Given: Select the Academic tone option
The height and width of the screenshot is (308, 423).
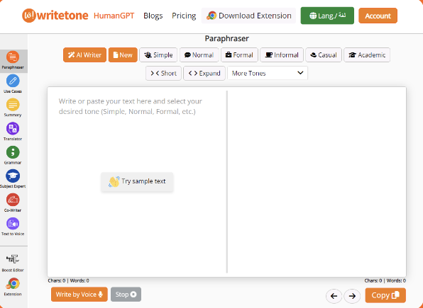Looking at the screenshot, I should [x=367, y=55].
